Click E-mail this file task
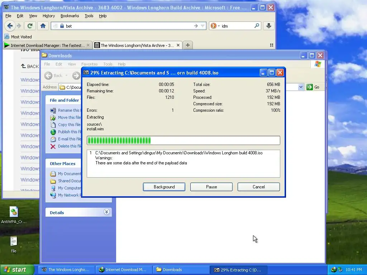Screen dimensions: 367x275 [x=66, y=139]
